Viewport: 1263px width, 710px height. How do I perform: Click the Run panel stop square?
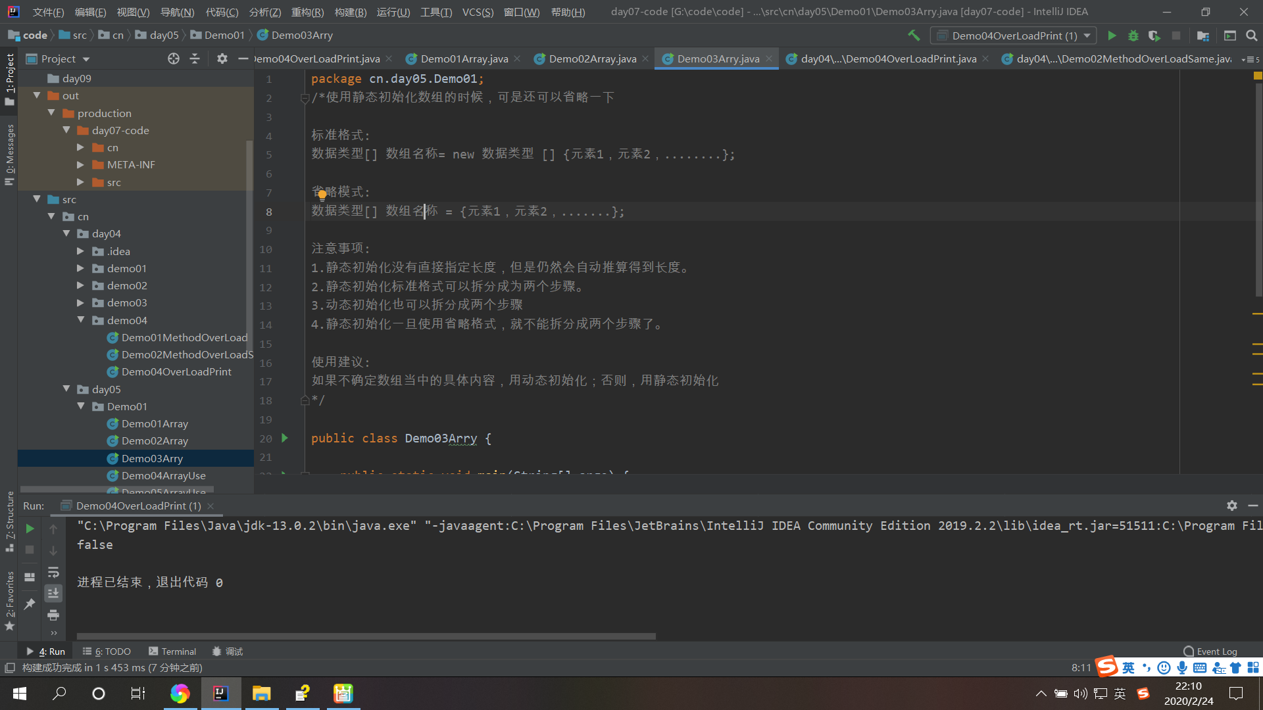pos(30,550)
